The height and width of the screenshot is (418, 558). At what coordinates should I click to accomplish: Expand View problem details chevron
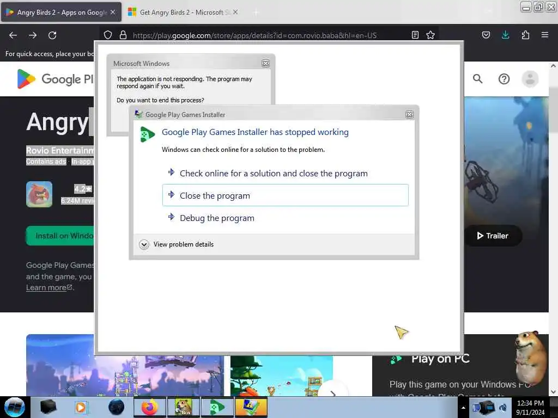(144, 244)
